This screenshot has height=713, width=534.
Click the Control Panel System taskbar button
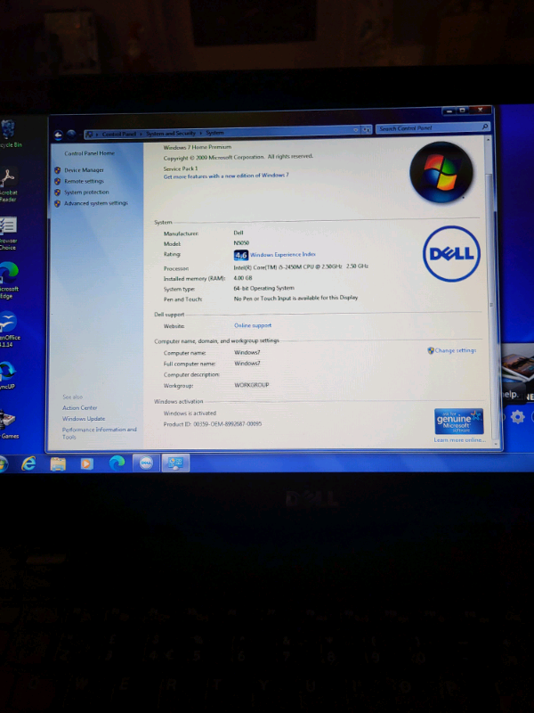(x=175, y=463)
